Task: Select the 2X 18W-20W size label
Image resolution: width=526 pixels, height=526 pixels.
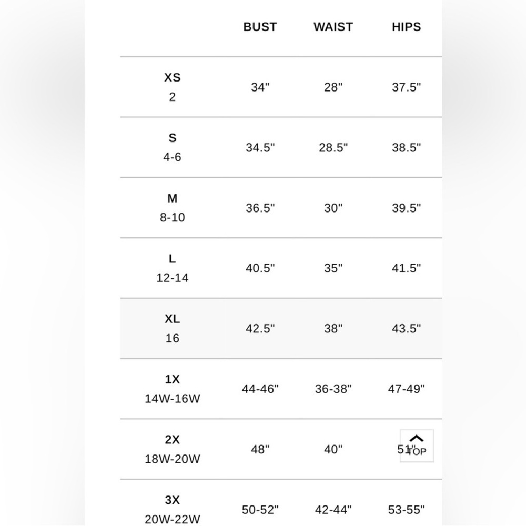Action: [x=172, y=449]
